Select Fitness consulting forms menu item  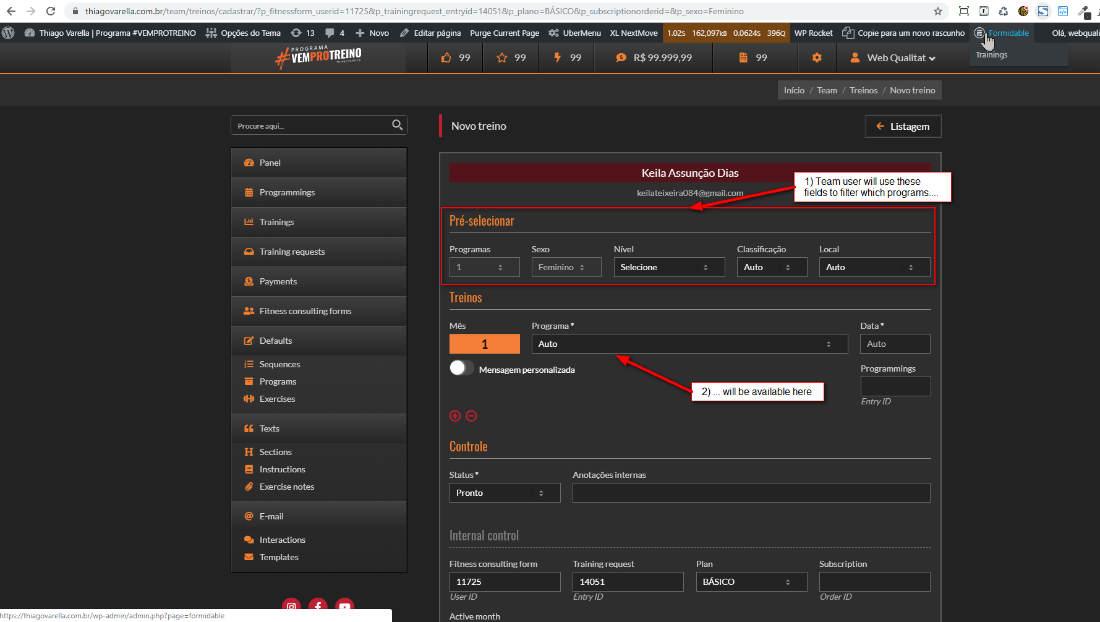click(305, 311)
